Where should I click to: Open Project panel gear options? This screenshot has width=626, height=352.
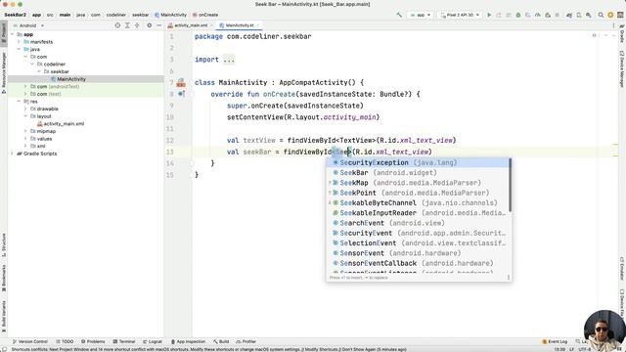(x=150, y=25)
